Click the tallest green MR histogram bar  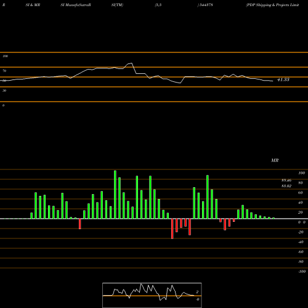pyautogui.click(x=115, y=195)
